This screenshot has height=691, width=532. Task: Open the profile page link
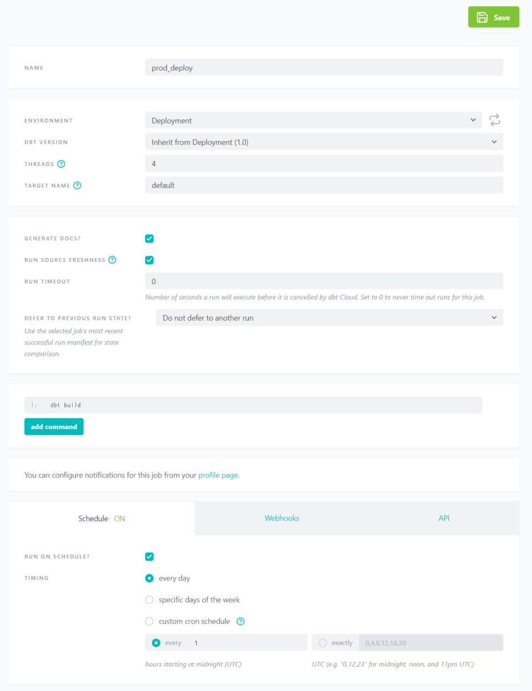[218, 475]
